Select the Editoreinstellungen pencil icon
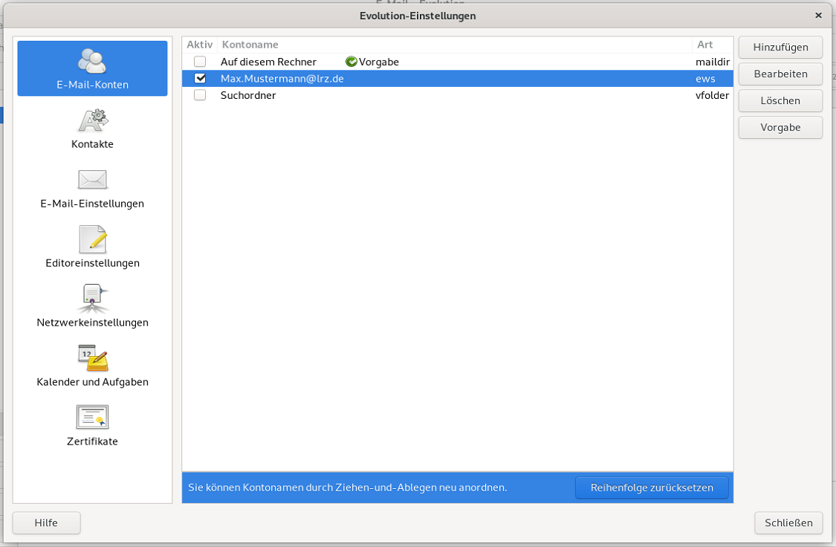The width and height of the screenshot is (836, 547). click(x=92, y=239)
